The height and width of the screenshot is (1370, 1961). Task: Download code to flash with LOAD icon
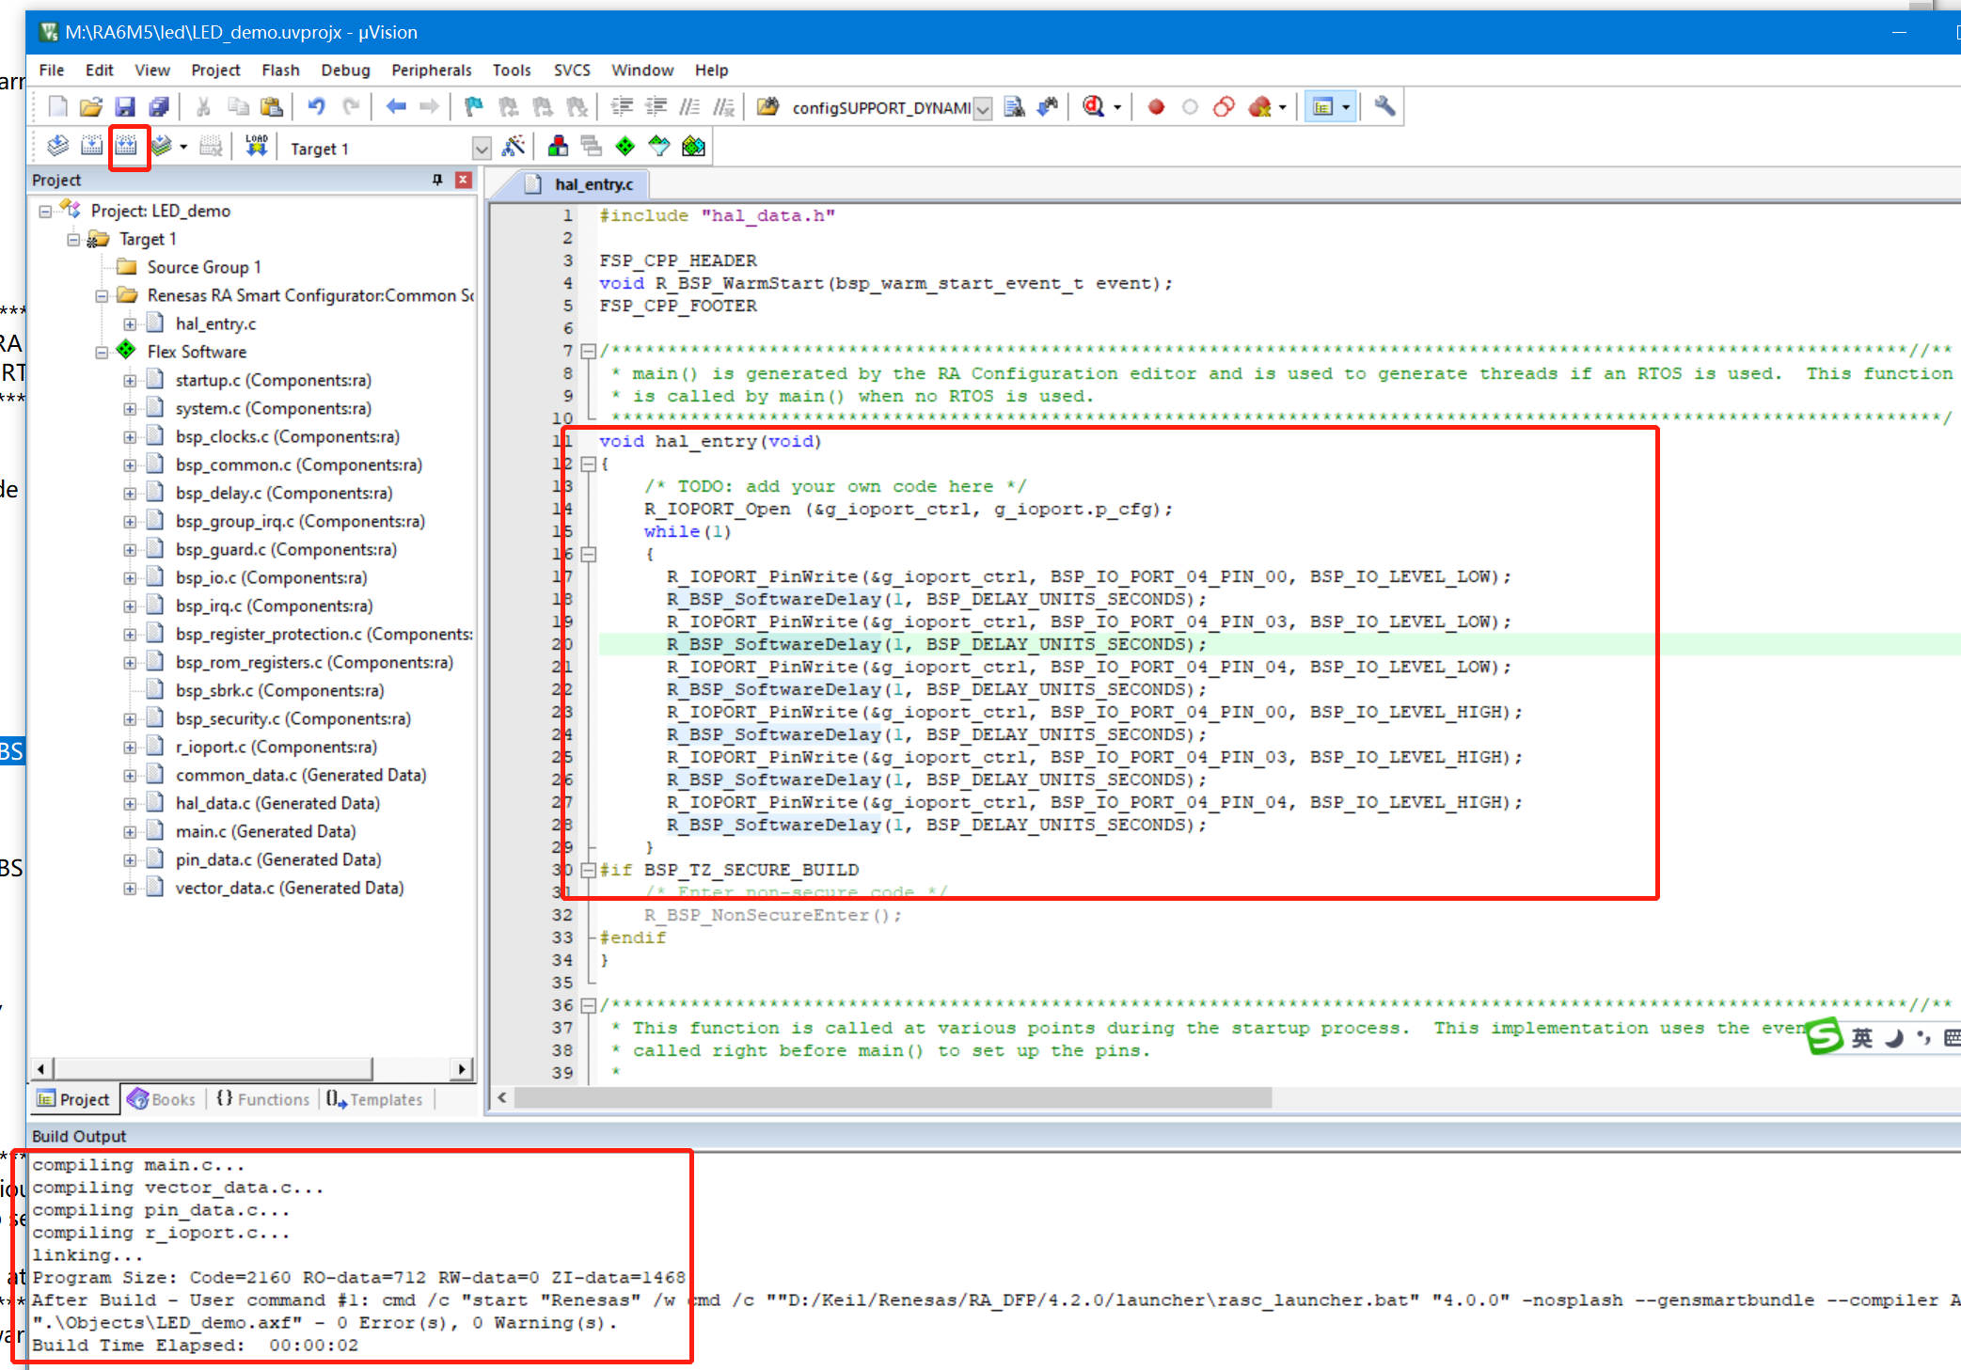256,146
